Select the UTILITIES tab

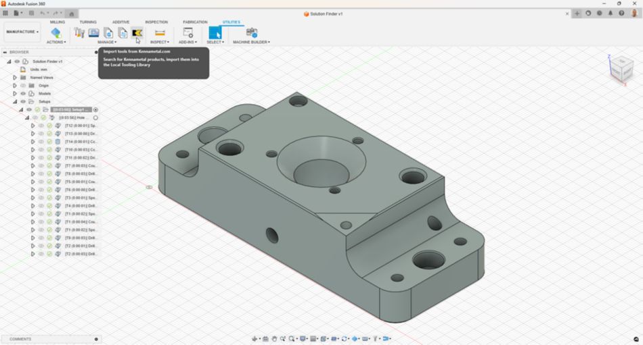click(231, 22)
